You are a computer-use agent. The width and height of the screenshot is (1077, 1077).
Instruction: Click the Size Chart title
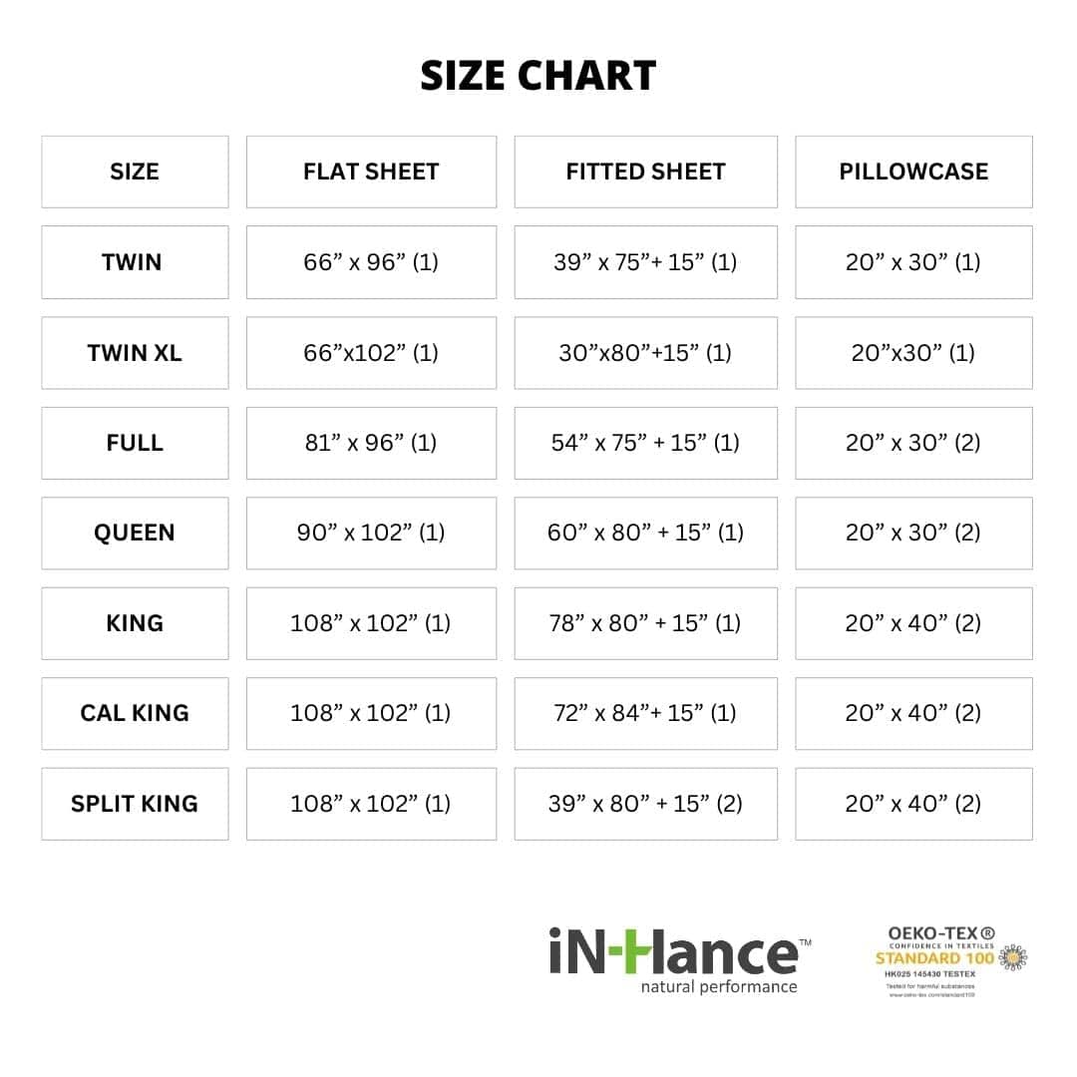click(538, 76)
